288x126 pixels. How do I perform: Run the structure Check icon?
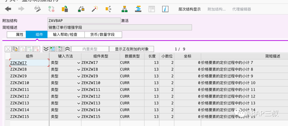pyautogui.click(x=81, y=9)
